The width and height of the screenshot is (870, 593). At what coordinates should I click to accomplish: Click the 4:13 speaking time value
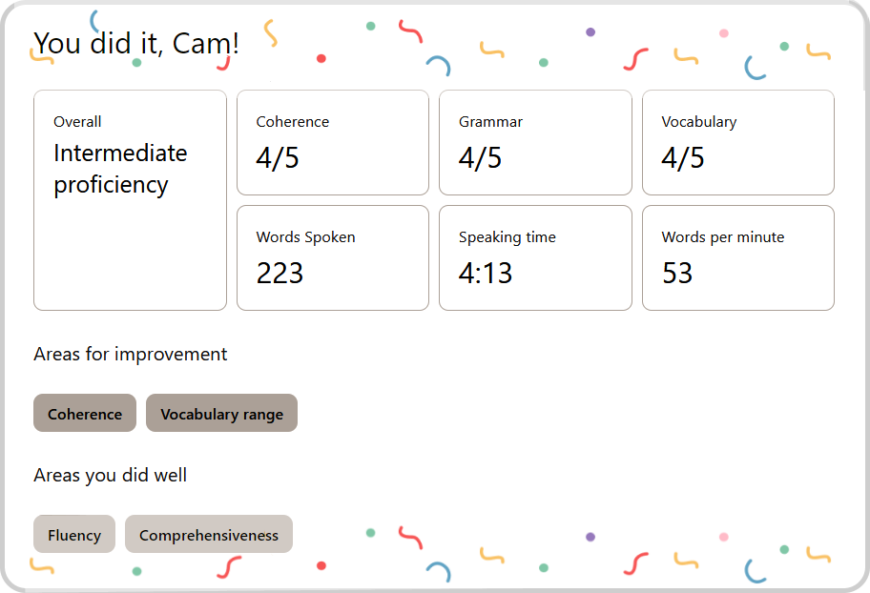tap(486, 274)
